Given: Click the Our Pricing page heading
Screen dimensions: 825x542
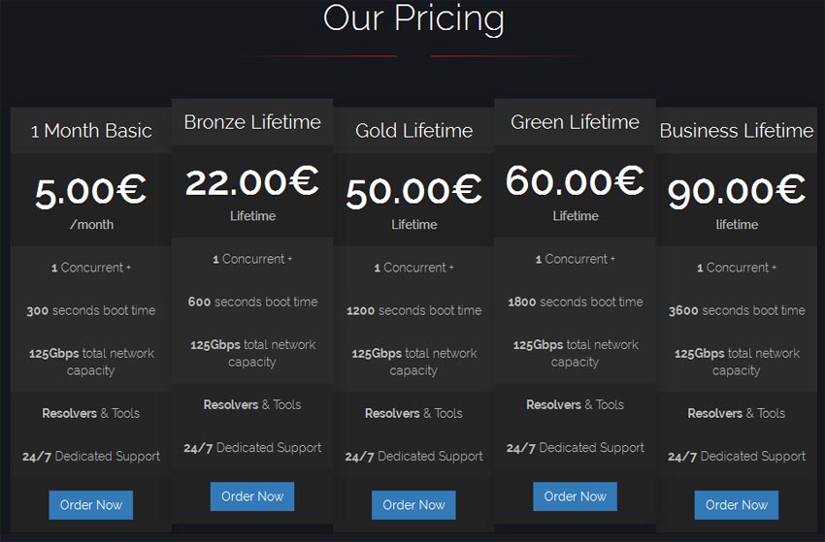Looking at the screenshot, I should pos(413,18).
